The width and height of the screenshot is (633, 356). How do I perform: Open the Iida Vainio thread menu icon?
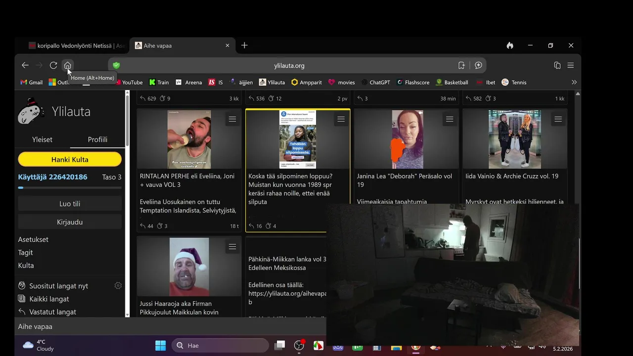(x=558, y=119)
